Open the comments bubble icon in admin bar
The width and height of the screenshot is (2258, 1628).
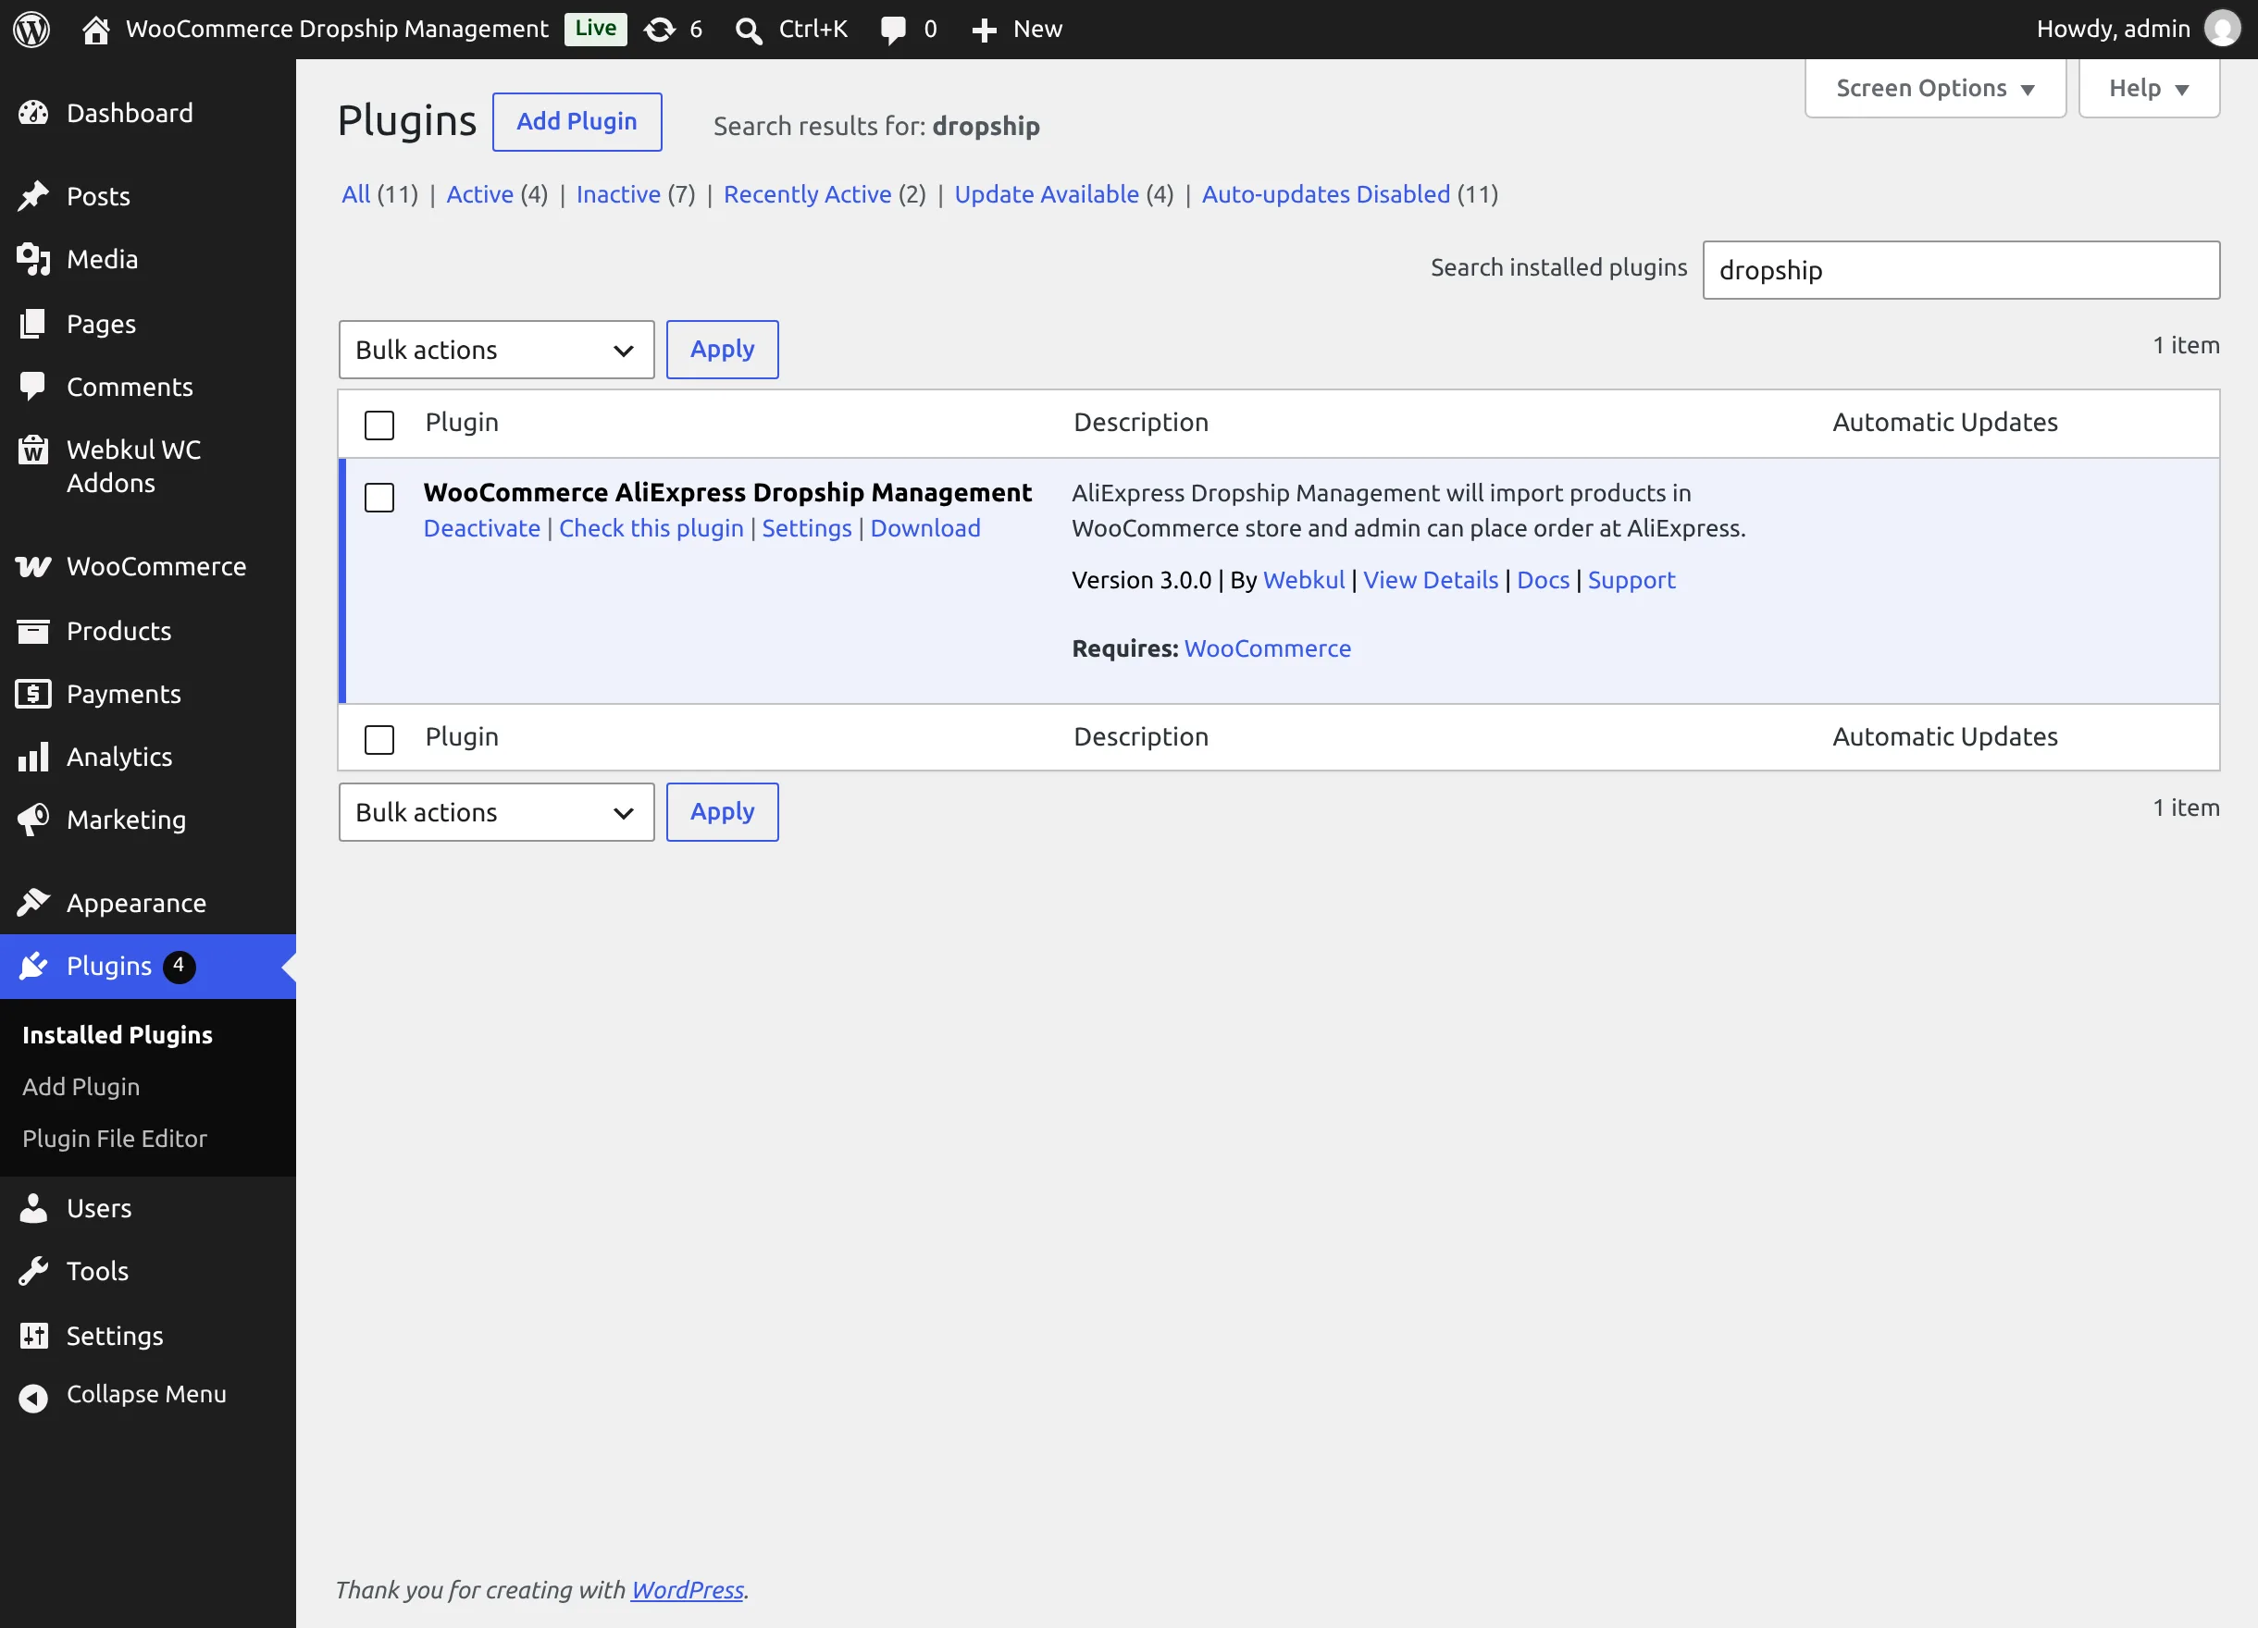coord(892,30)
